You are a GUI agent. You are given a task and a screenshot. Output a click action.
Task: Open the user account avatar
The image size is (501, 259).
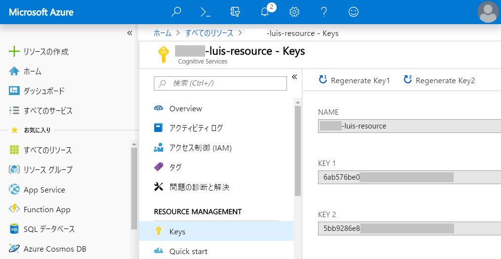pos(488,12)
